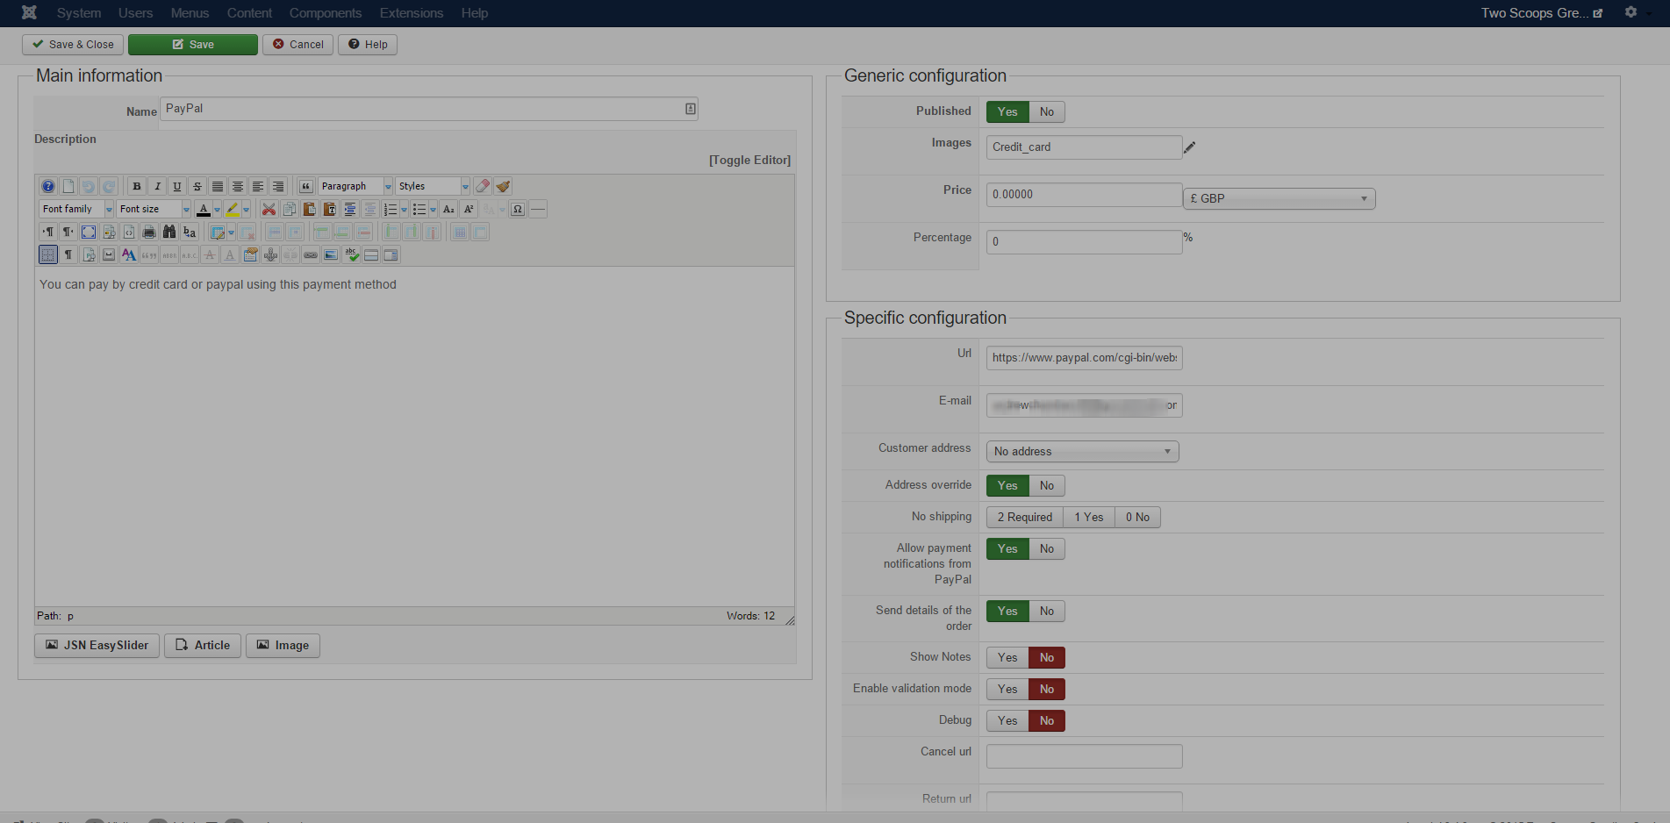The height and width of the screenshot is (823, 1670).
Task: Open the Users menu
Action: (x=136, y=13)
